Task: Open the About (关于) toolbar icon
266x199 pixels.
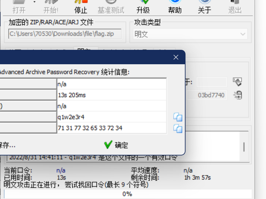Action: coord(204,7)
